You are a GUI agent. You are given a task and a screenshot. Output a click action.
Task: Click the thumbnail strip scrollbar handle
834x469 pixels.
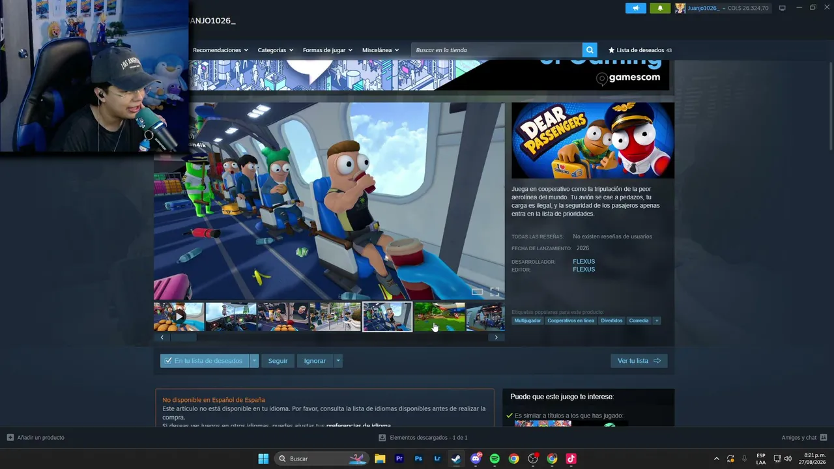183,337
